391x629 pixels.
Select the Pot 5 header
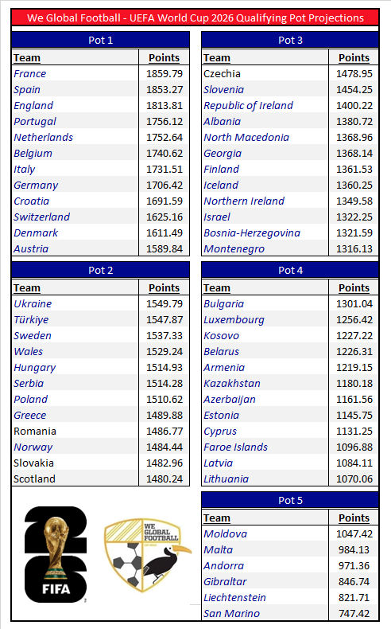290,500
